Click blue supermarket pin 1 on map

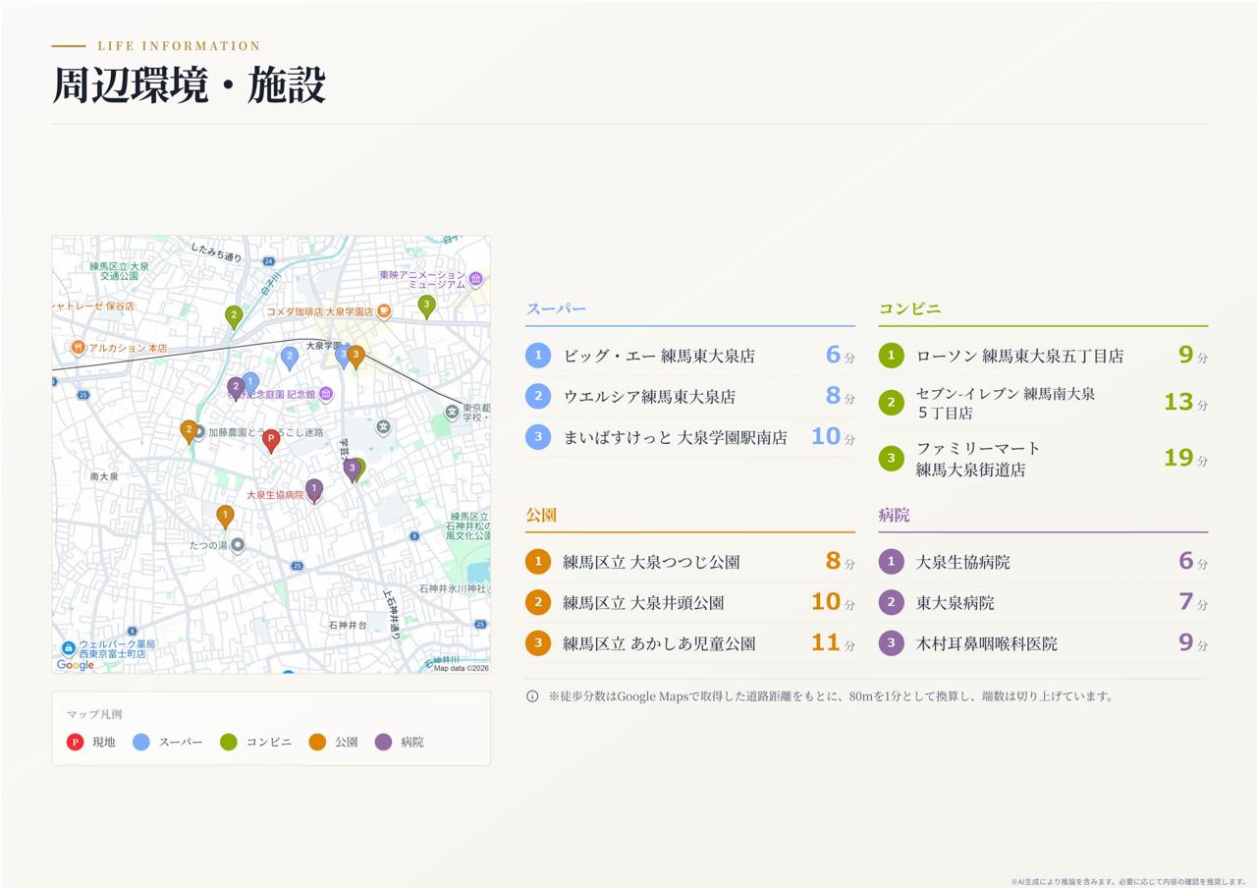coord(250,383)
